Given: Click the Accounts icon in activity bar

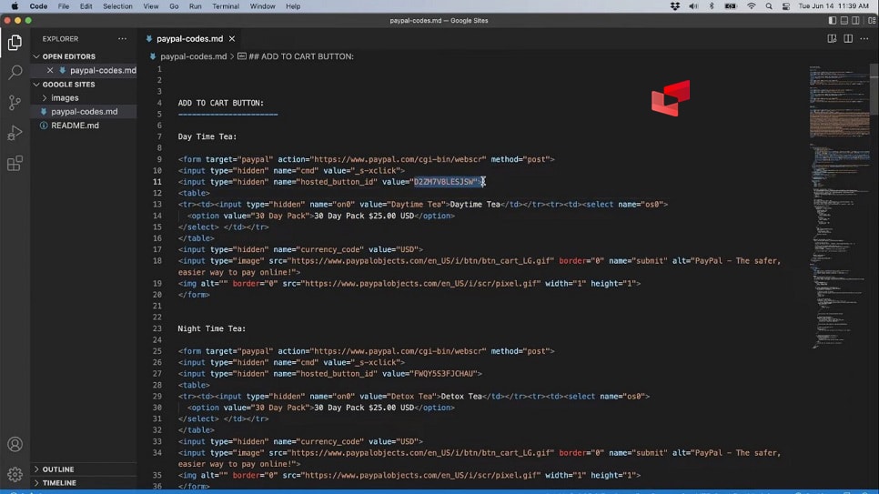Looking at the screenshot, I should [15, 445].
